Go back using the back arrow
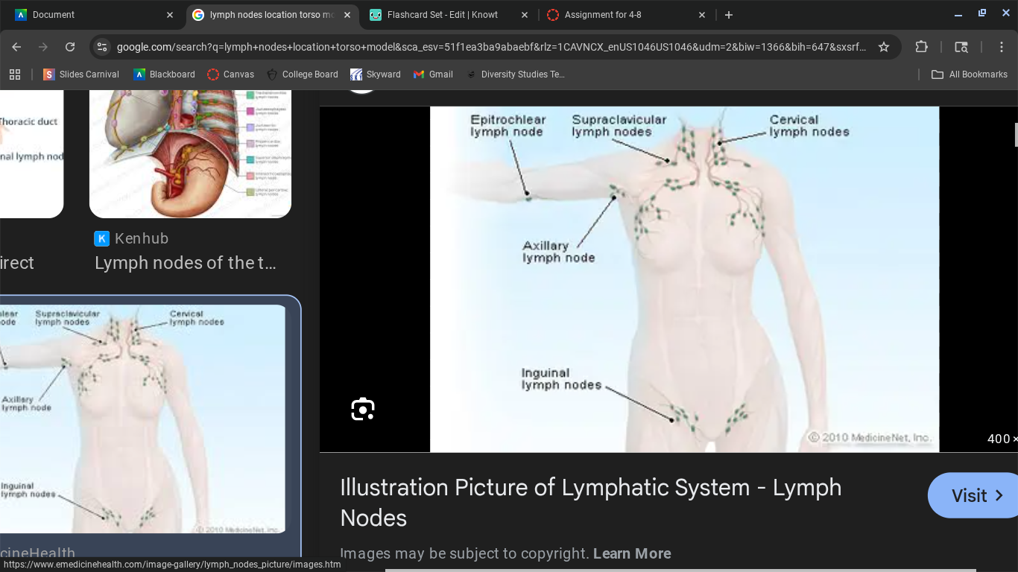This screenshot has width=1018, height=572. click(x=16, y=47)
